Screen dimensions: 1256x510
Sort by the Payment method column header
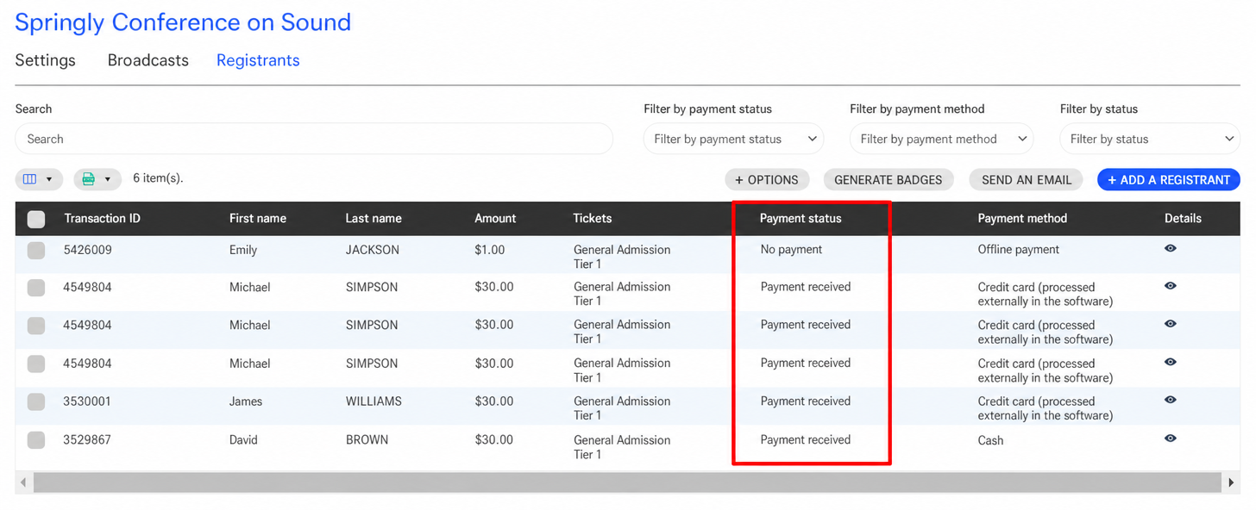(1022, 218)
